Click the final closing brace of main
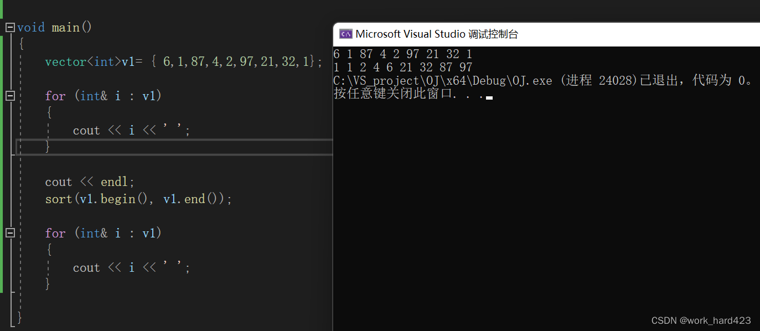 coord(20,317)
